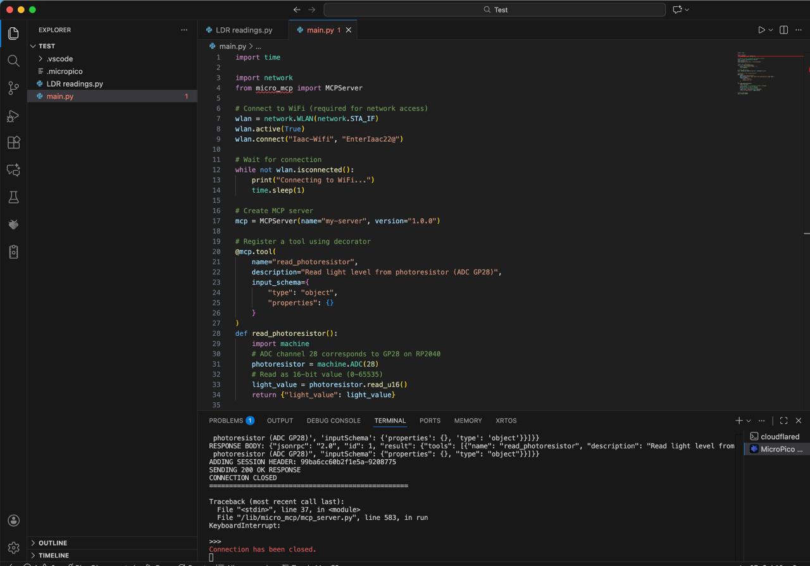Select the DEBUG CONSOLE panel tab
The height and width of the screenshot is (566, 810).
333,421
